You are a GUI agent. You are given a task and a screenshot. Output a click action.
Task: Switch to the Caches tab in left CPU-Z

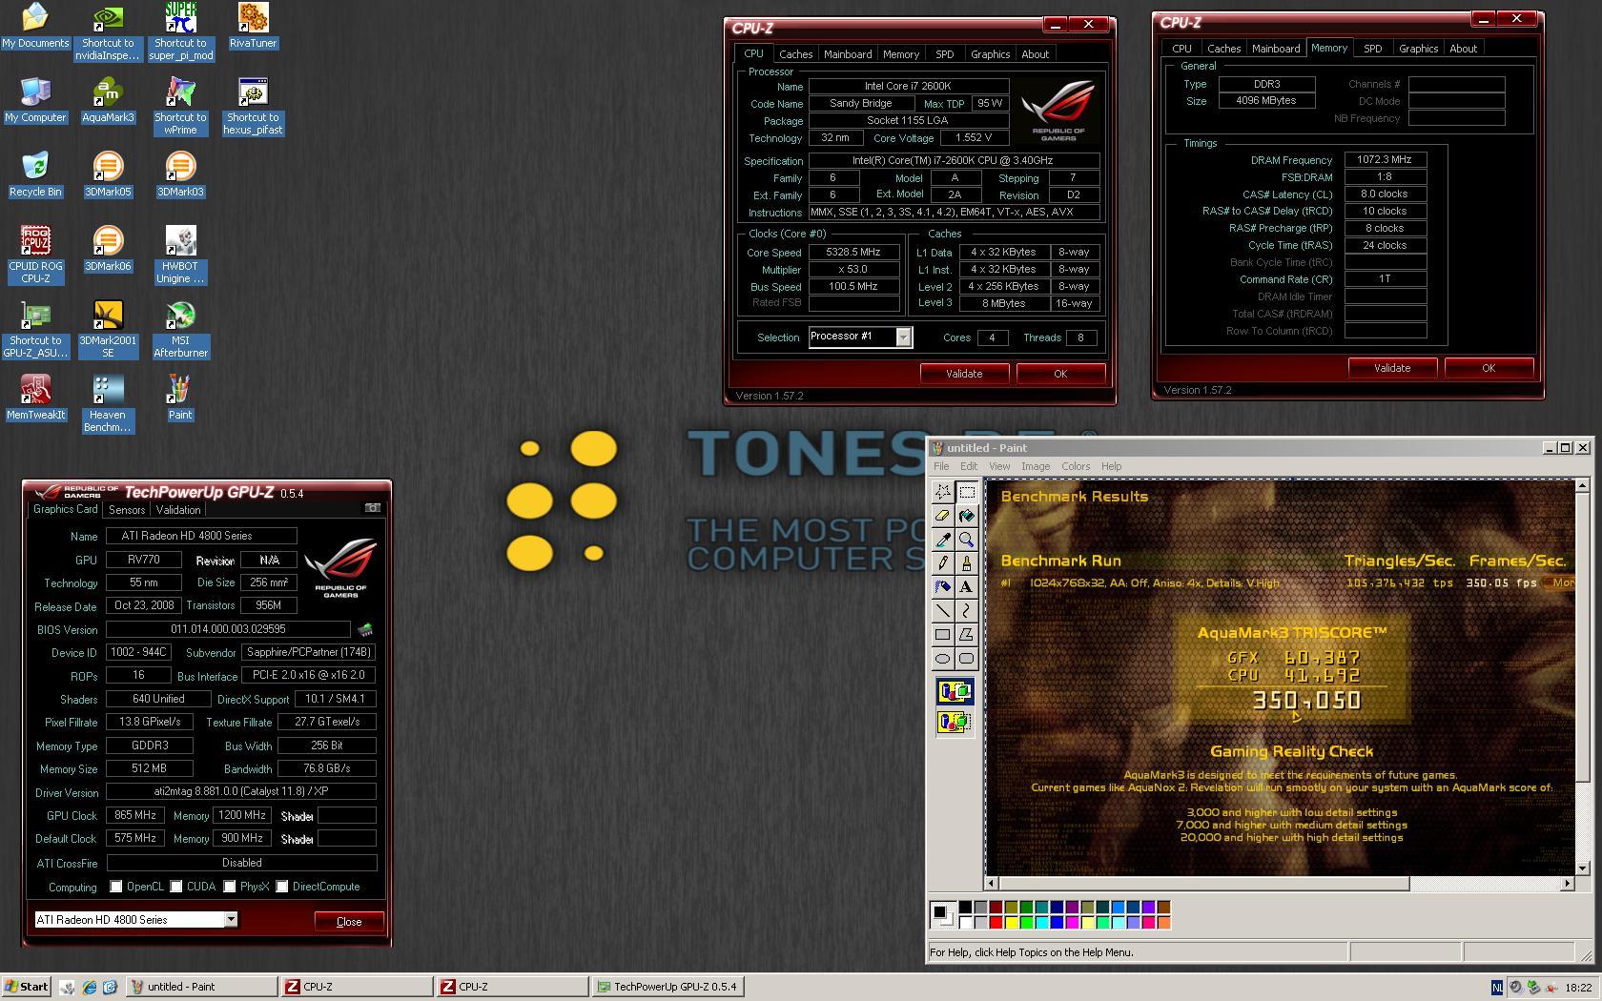(x=795, y=54)
